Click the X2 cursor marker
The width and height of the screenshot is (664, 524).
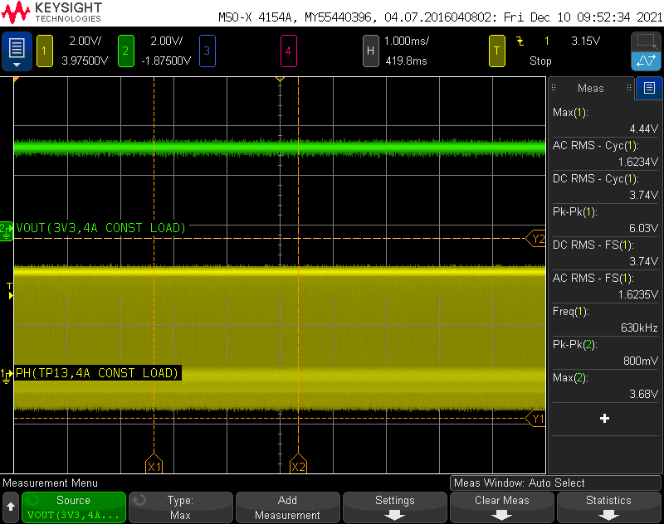point(298,464)
